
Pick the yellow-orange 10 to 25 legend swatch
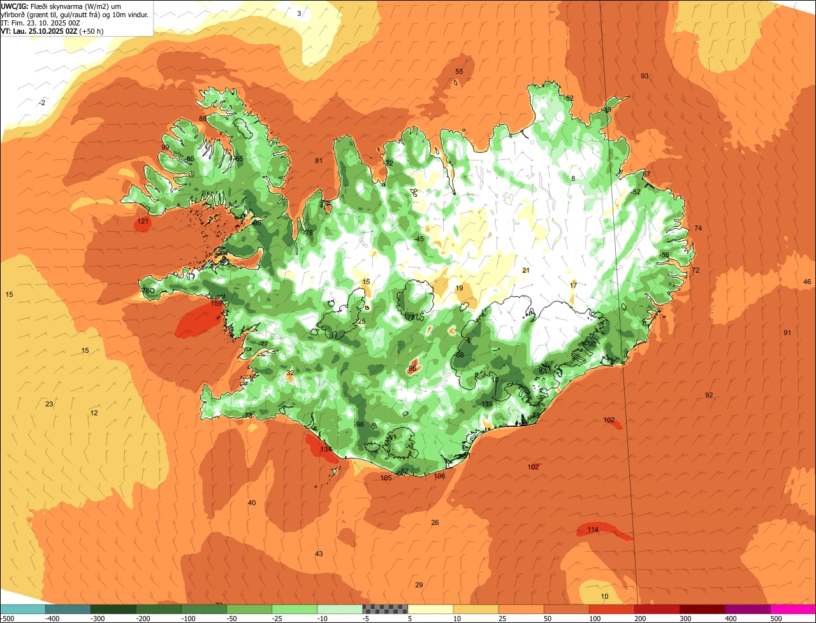pos(476,608)
